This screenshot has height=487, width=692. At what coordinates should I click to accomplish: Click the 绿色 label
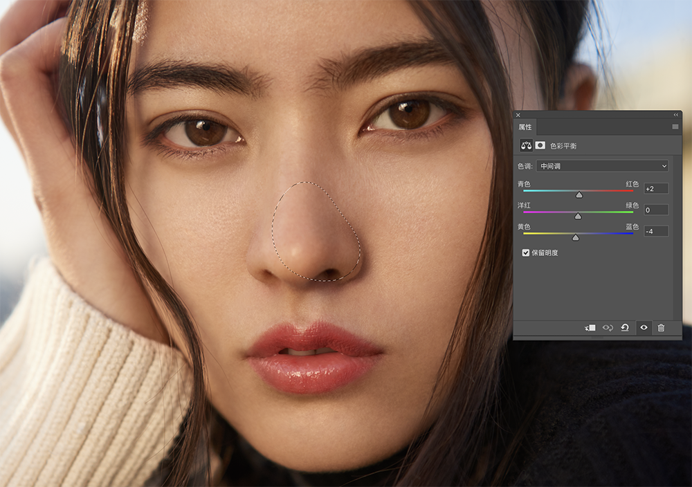point(632,205)
